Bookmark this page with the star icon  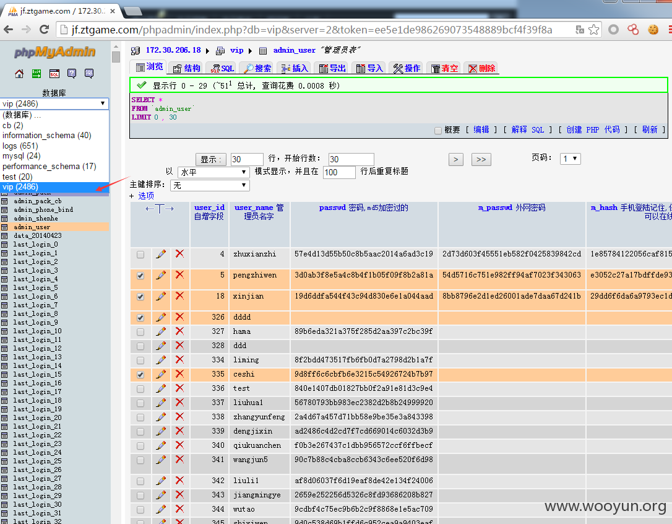[593, 29]
